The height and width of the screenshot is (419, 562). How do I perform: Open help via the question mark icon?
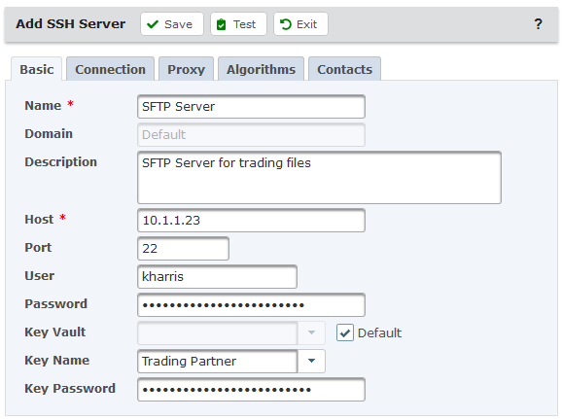tap(538, 24)
